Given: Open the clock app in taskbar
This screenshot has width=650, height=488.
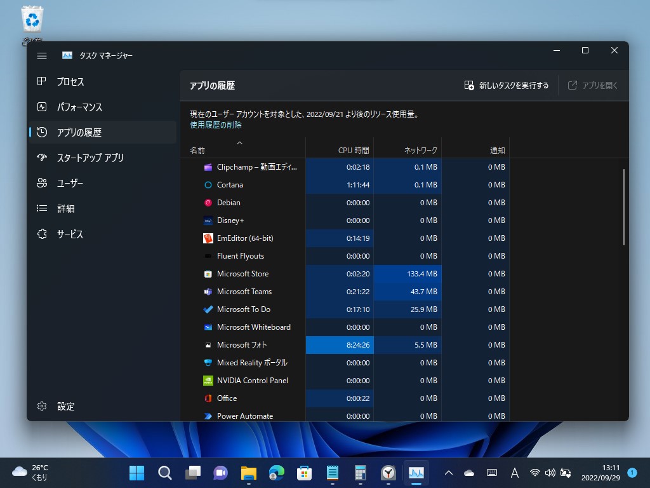Looking at the screenshot, I should tap(388, 473).
